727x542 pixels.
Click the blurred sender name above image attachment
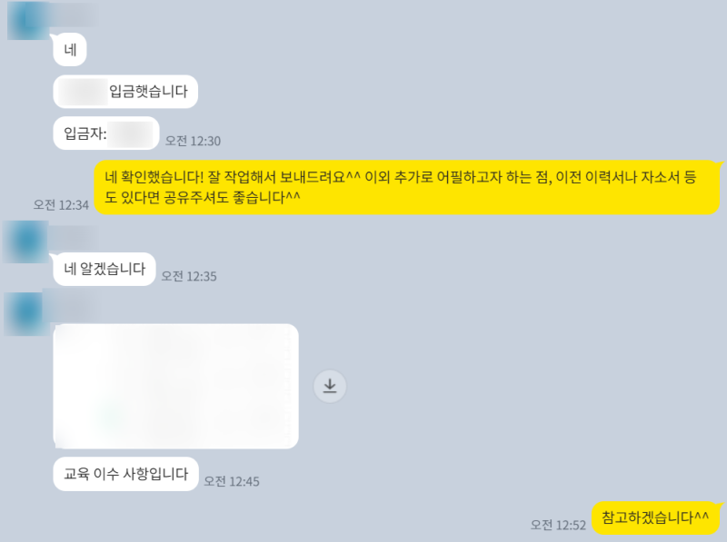coord(73,305)
